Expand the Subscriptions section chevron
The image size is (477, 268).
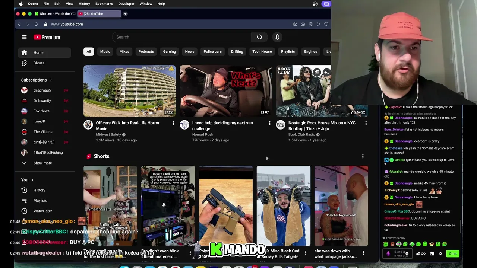pyautogui.click(x=51, y=80)
